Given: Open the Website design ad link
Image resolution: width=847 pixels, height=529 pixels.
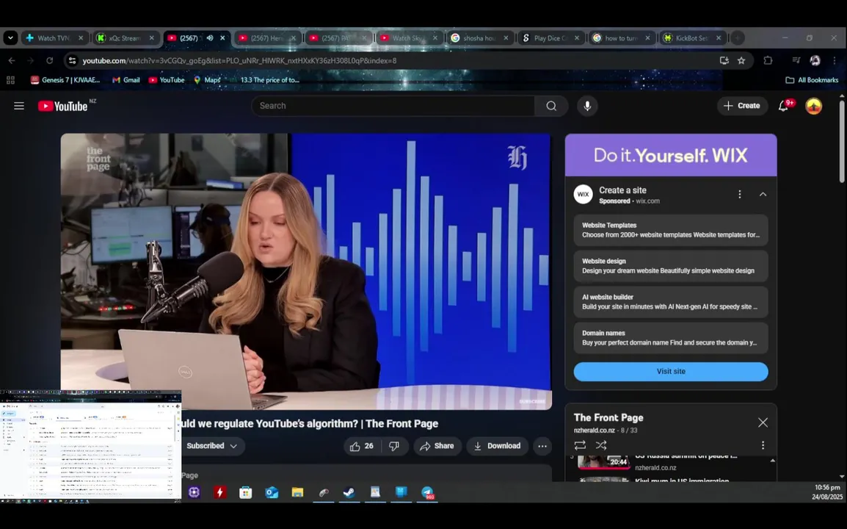Looking at the screenshot, I should coord(671,265).
